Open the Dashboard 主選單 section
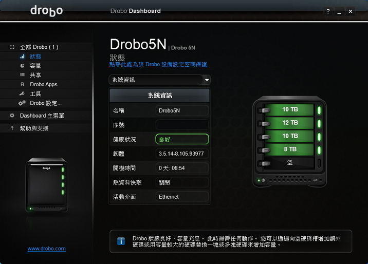368x264 pixels. (x=42, y=116)
